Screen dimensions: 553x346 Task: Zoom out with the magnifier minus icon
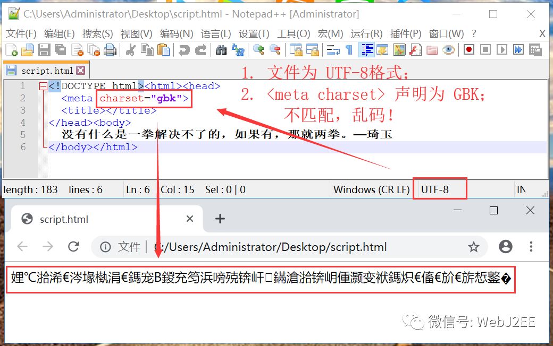pos(275,50)
